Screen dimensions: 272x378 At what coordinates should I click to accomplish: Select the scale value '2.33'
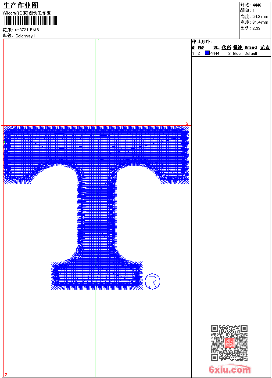[256, 28]
